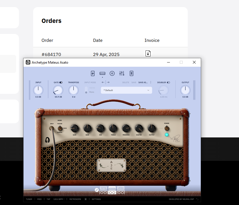
Task: Toggle the Stereo/Mono input mode switch
Action: click(x=86, y=90)
